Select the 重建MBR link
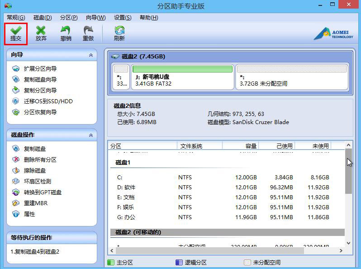361x269 pixels. pos(36,203)
